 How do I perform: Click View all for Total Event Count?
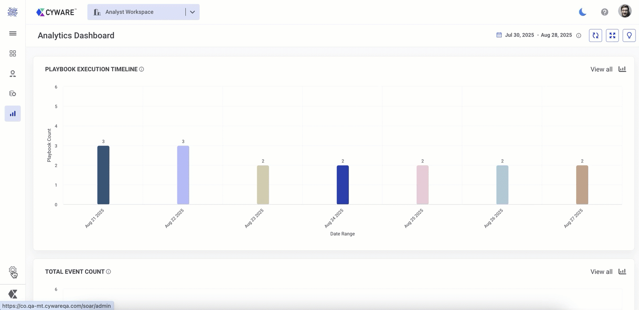coord(601,272)
